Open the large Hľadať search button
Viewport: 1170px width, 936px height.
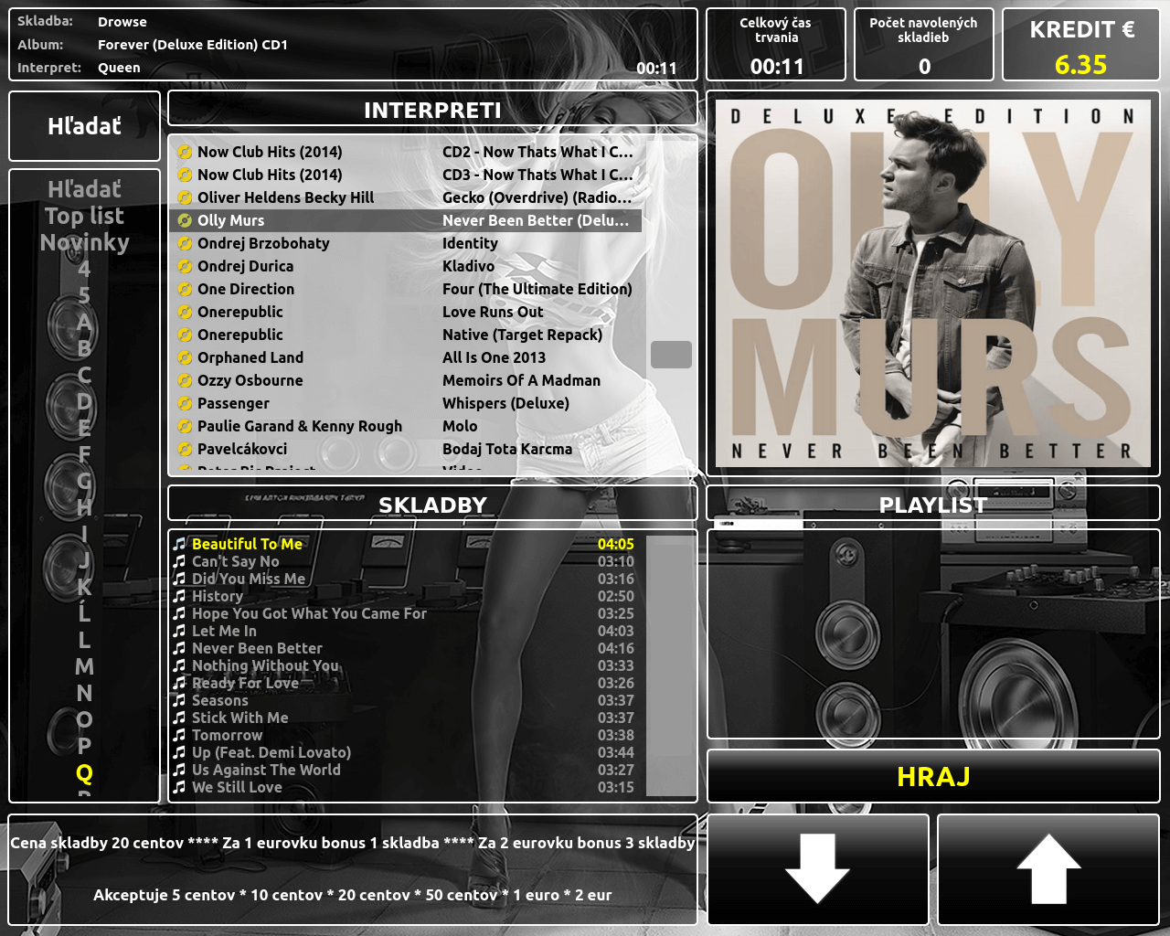(x=84, y=126)
